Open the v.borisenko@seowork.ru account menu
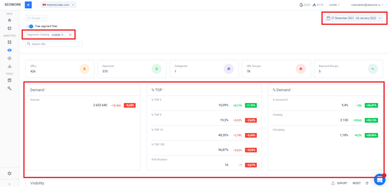Screen dimensions: 389x187 368,5
